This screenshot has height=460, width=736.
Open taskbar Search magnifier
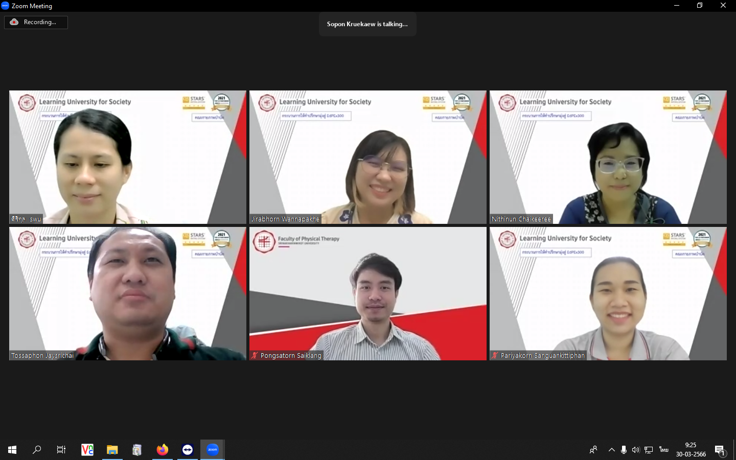pos(37,450)
